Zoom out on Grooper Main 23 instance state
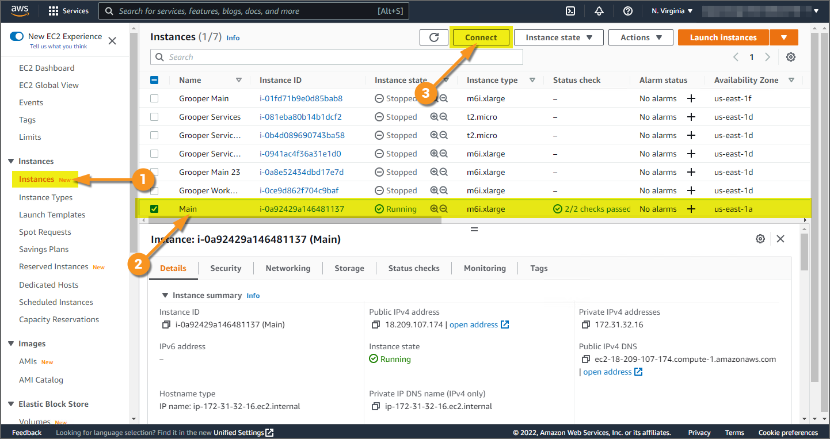The height and width of the screenshot is (439, 830). pyautogui.click(x=444, y=172)
